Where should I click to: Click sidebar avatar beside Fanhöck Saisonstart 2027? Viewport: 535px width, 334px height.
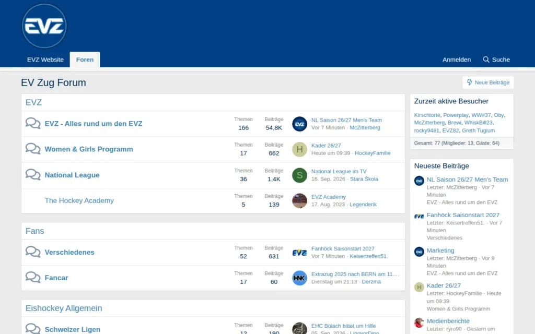click(419, 216)
